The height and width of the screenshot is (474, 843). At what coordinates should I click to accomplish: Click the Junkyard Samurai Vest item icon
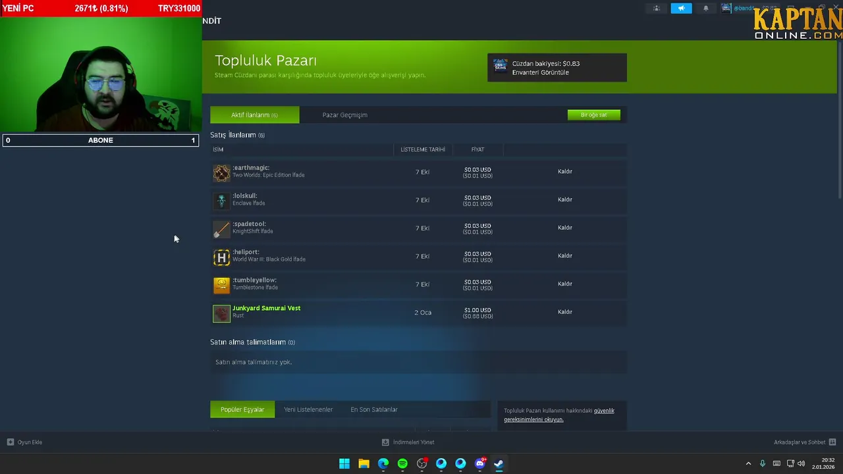[x=221, y=313]
